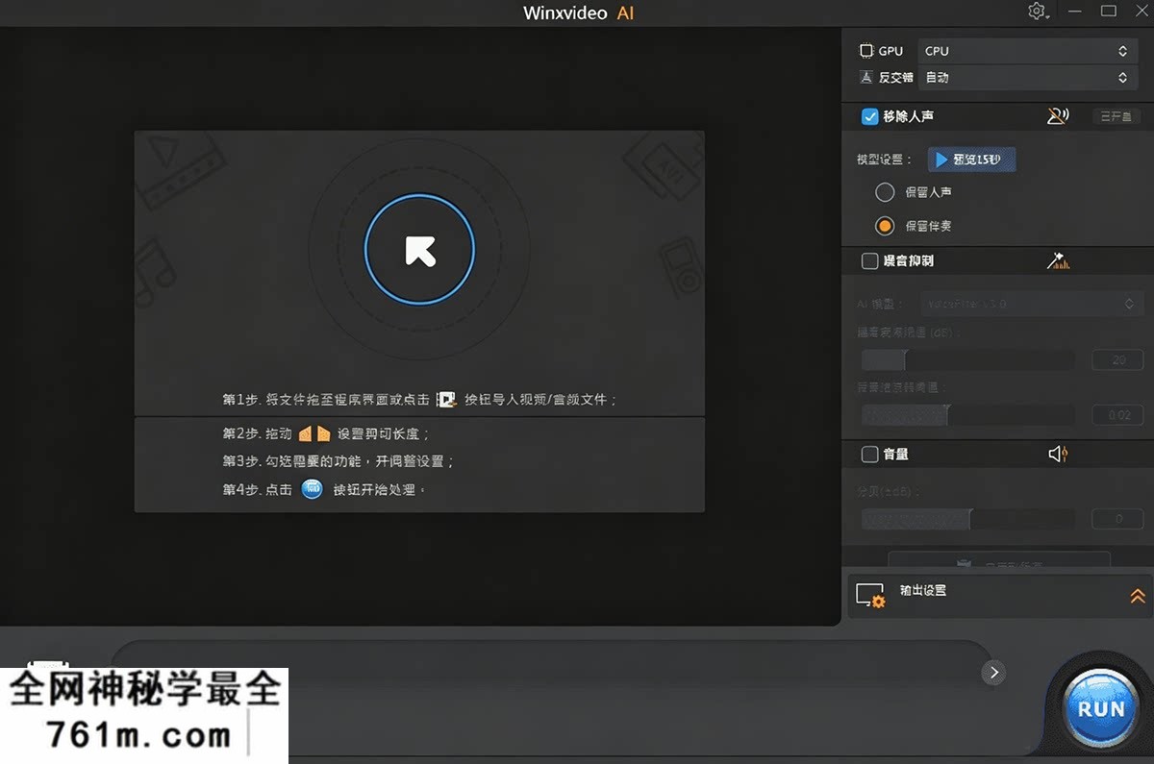The width and height of the screenshot is (1154, 764).
Task: Click the Winxvideo AI title text
Action: pyautogui.click(x=579, y=12)
